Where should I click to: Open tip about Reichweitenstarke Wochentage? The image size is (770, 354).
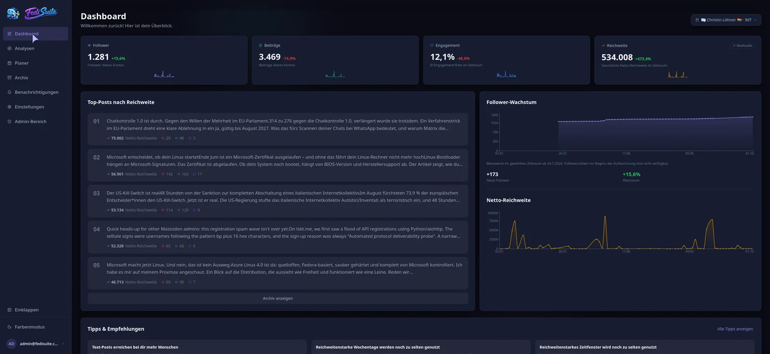click(x=421, y=347)
